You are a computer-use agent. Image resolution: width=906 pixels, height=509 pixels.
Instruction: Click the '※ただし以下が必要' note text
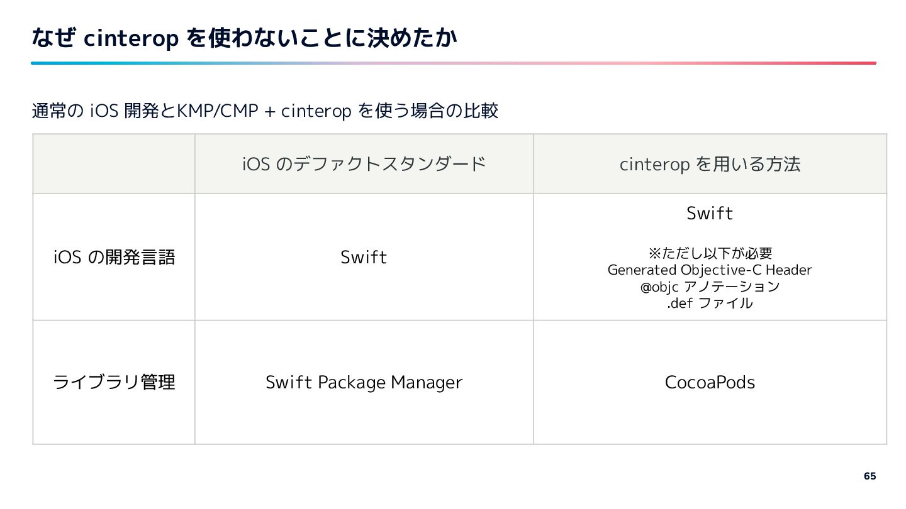coord(710,253)
